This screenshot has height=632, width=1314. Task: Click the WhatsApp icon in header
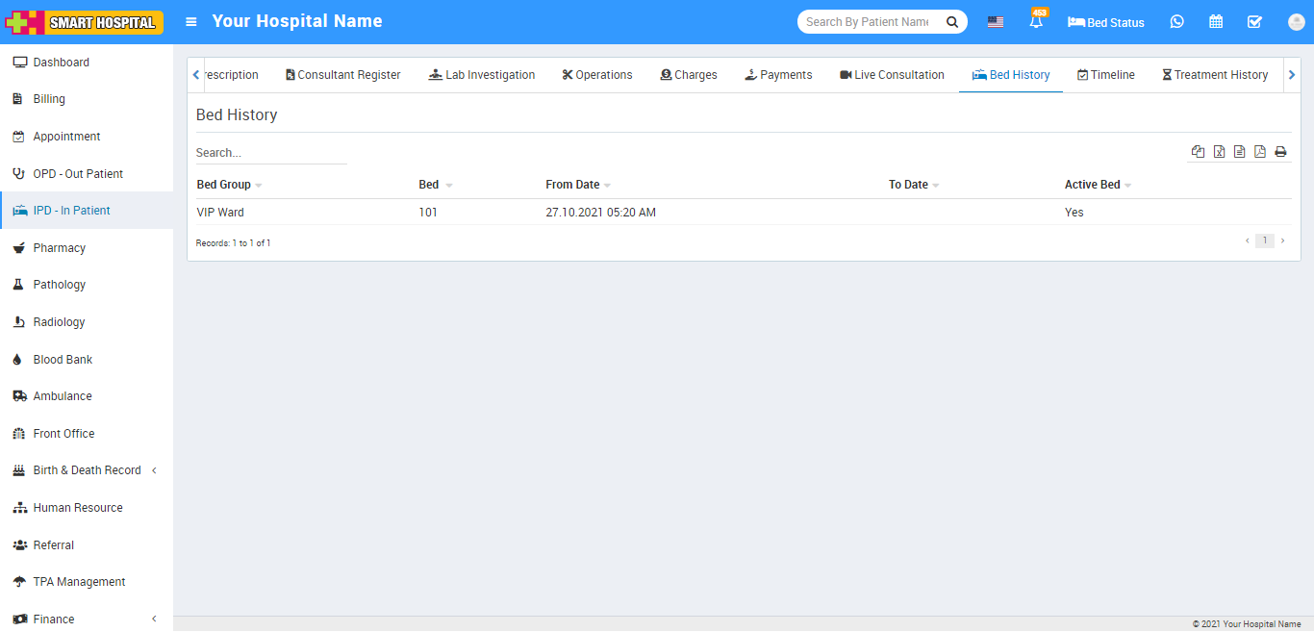(1177, 22)
